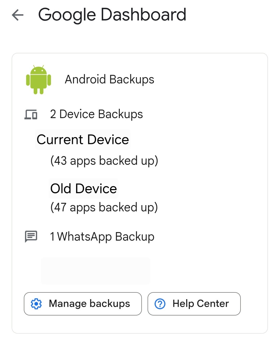Click the Android Backups card heading
277x345 pixels.
coord(109,79)
